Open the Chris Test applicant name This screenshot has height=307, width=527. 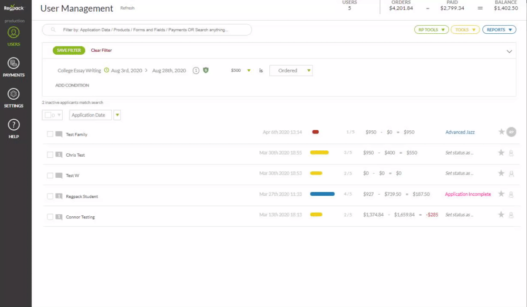coord(75,155)
